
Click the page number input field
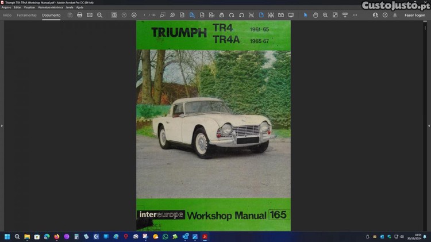145,15
